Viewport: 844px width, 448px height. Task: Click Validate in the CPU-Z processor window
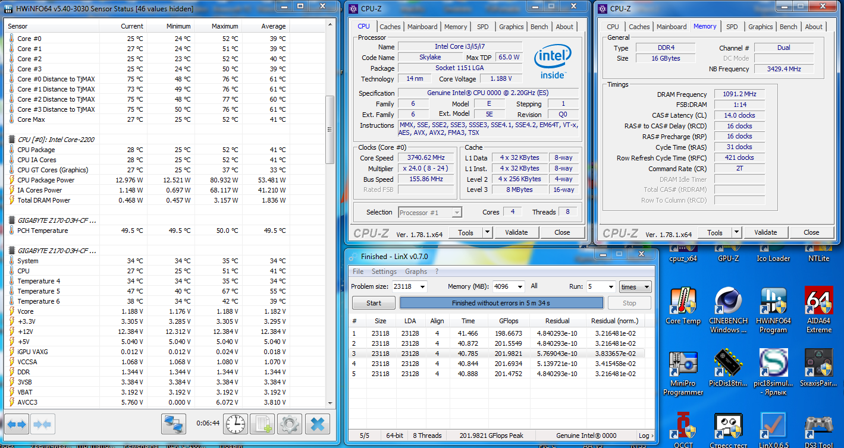pyautogui.click(x=516, y=232)
